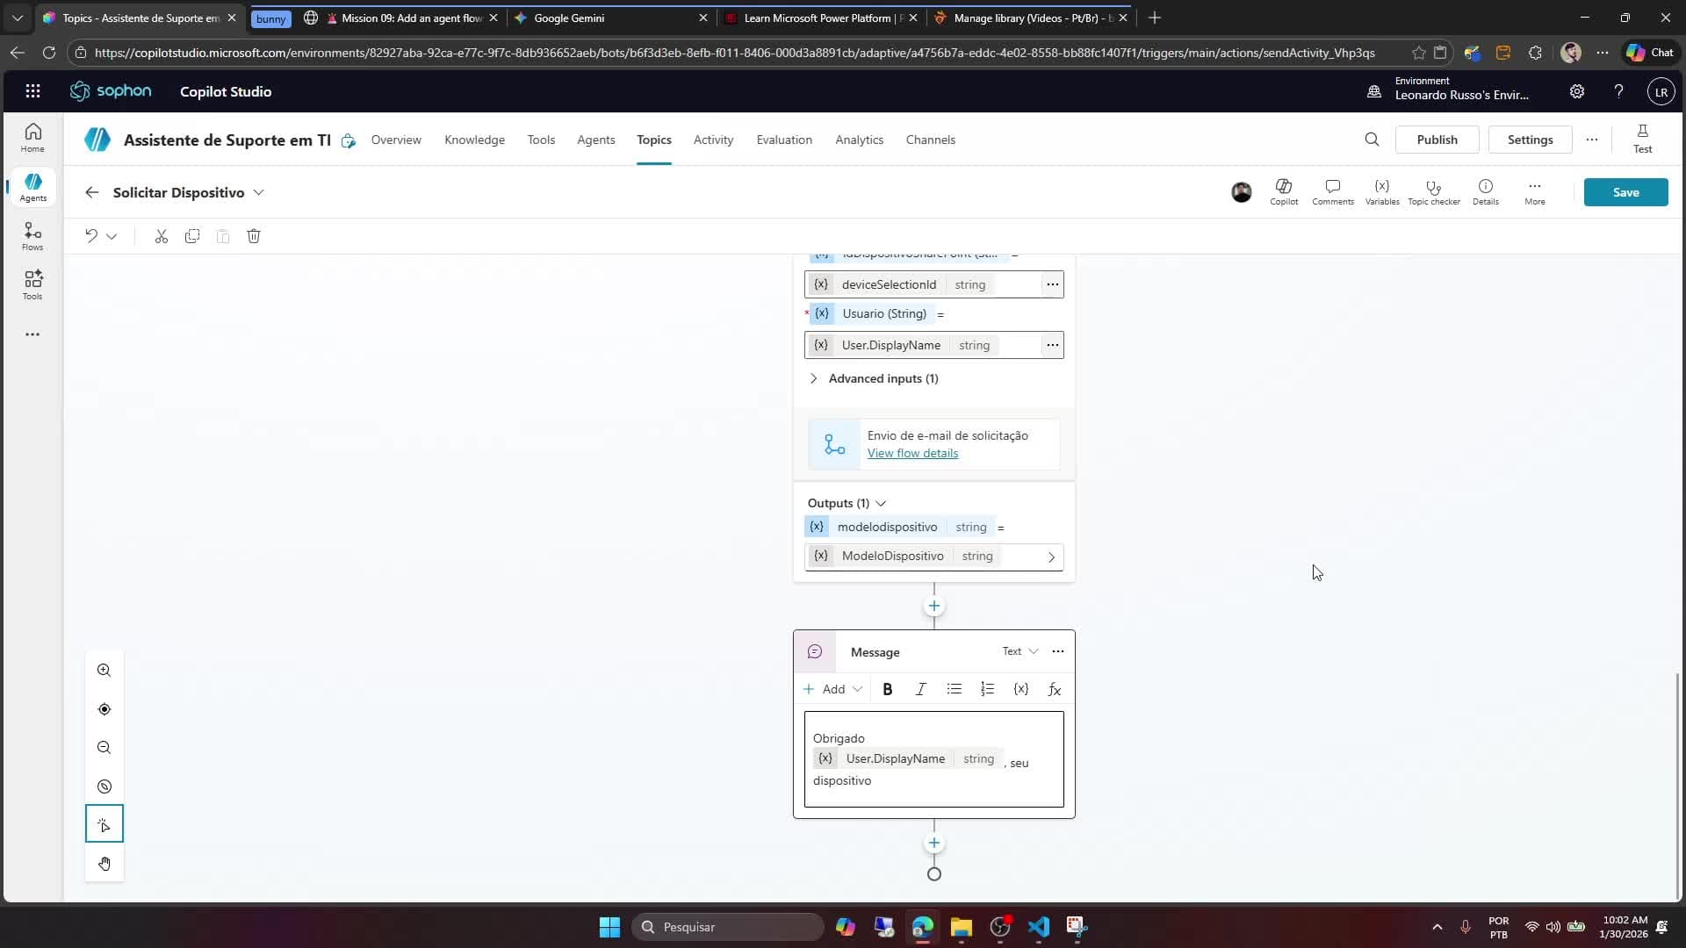Screen dimensions: 1686x948
Task: Open the Comments panel
Action: [1332, 191]
